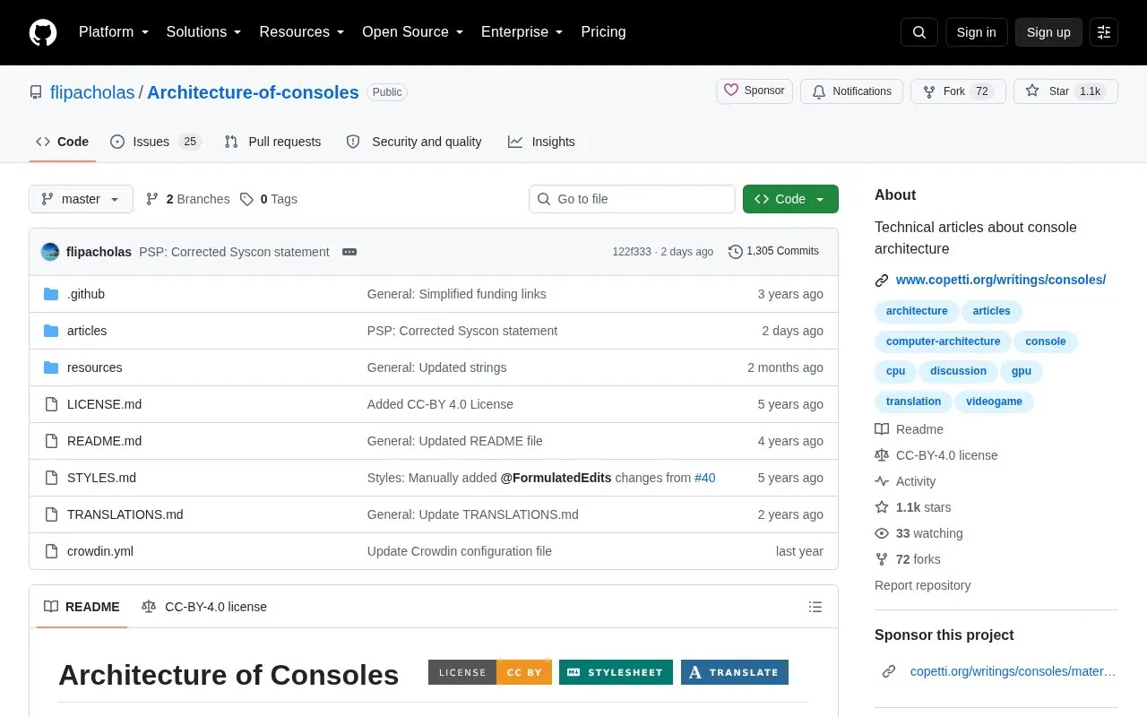Switch branch using master dropdown

[81, 199]
